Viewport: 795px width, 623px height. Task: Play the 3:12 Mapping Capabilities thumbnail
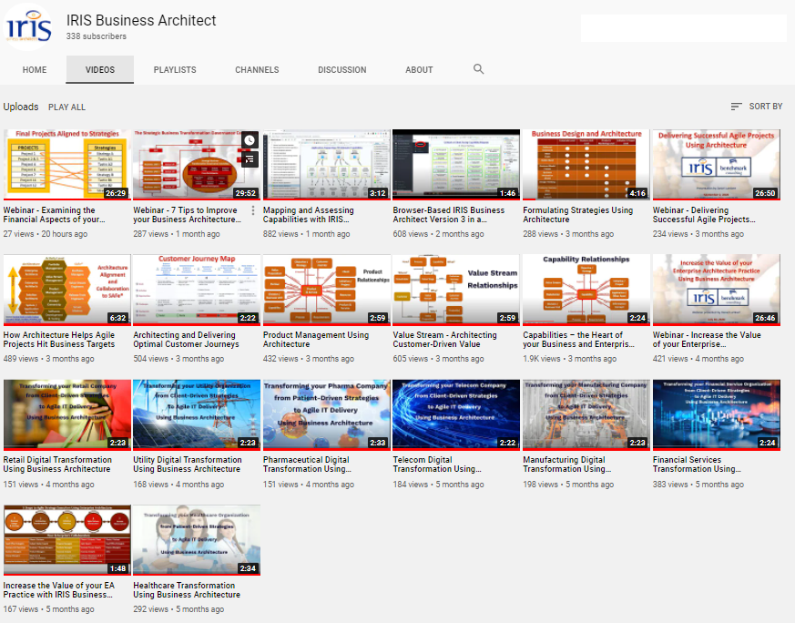(327, 164)
